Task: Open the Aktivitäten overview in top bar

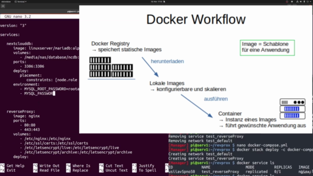Action: pos(6,1)
